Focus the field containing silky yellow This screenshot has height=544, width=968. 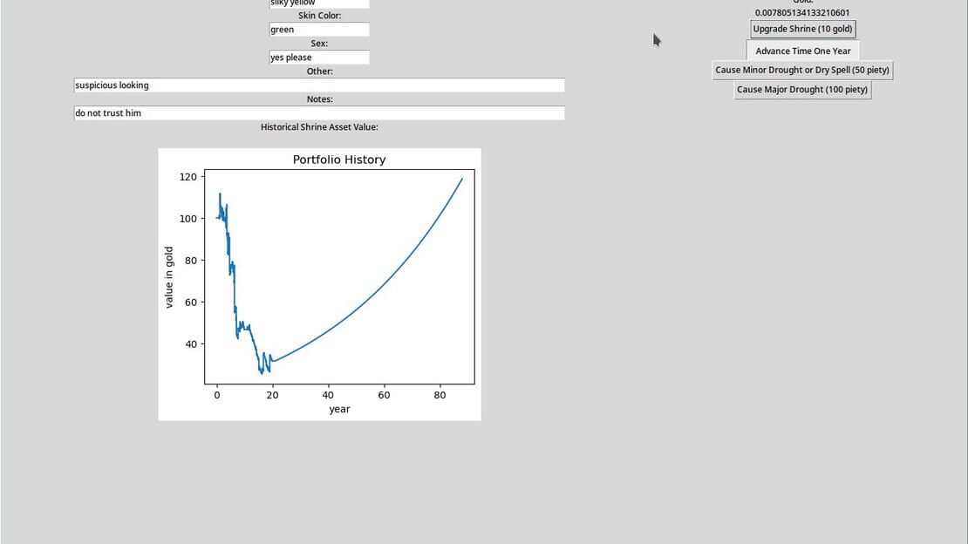point(319,3)
